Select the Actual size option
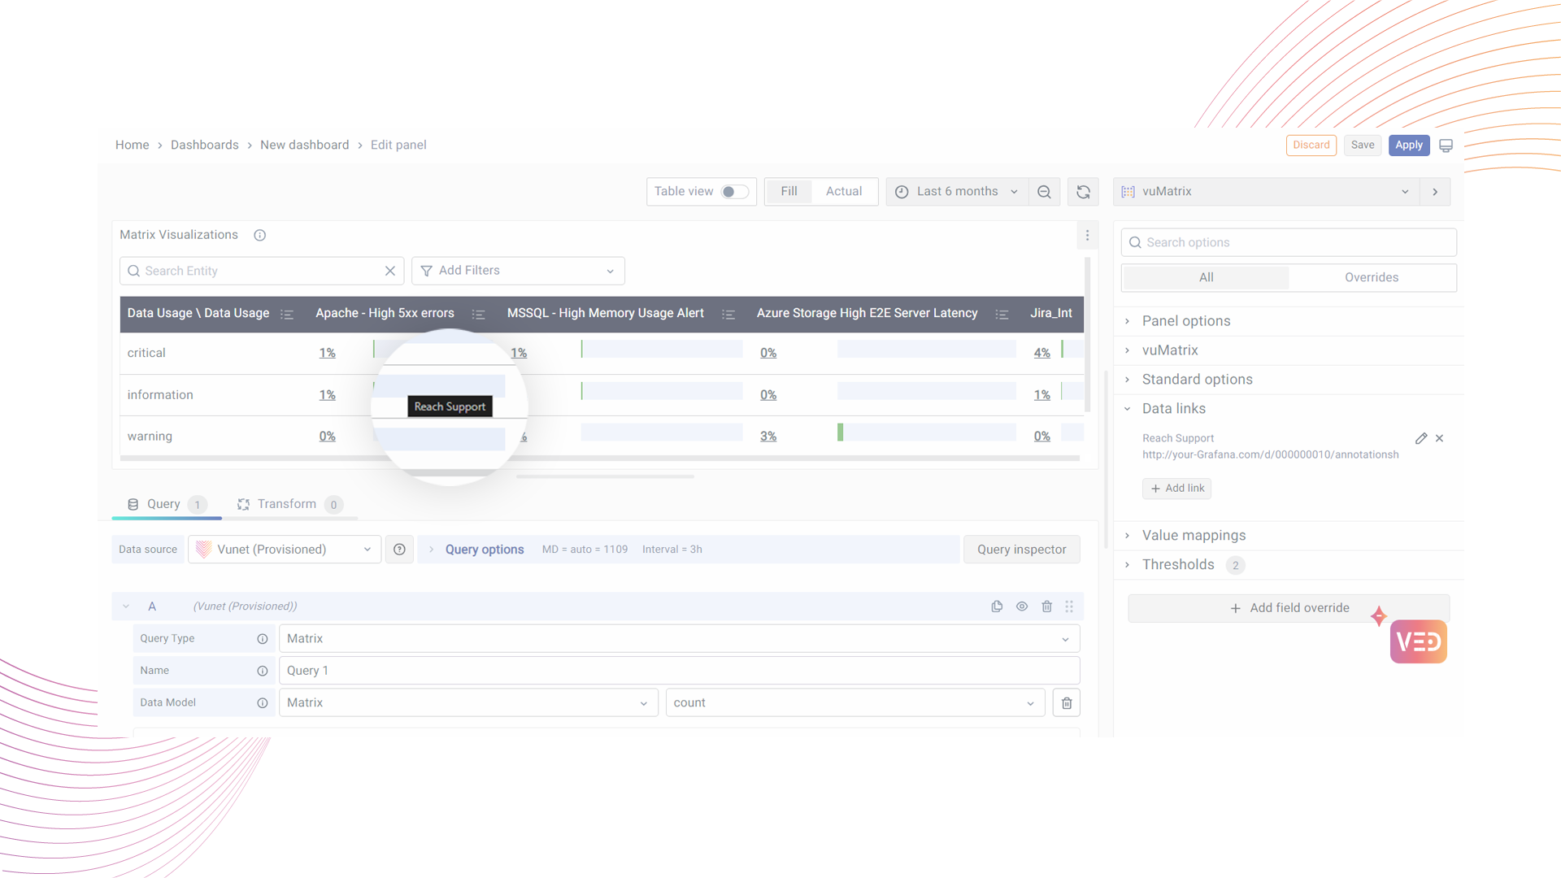 tap(843, 191)
